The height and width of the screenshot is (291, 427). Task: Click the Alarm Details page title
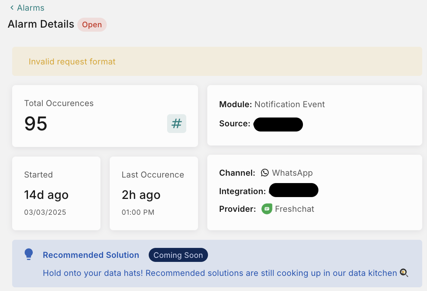coord(41,24)
